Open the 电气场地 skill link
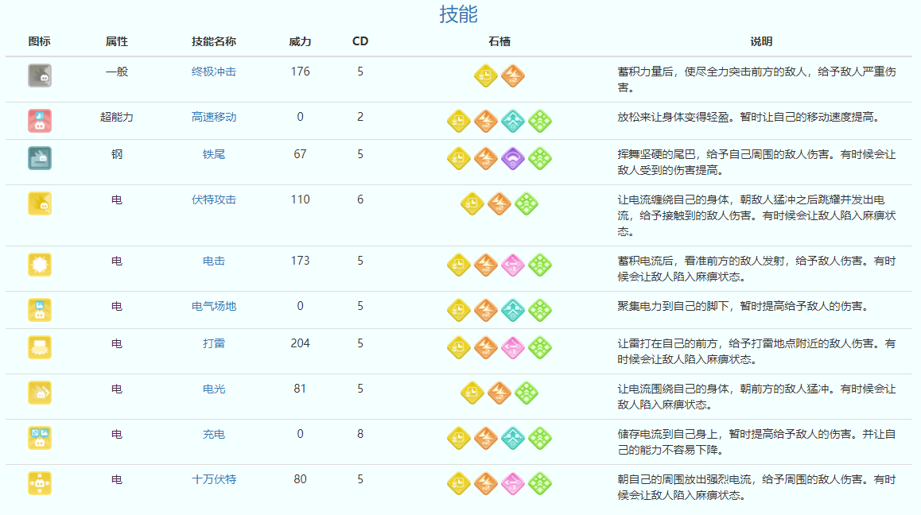The height and width of the screenshot is (515, 921). 214,306
